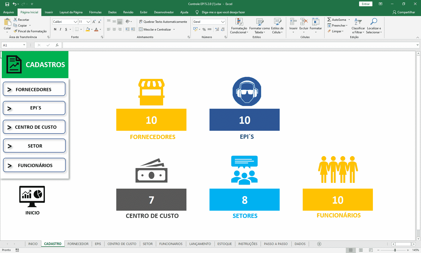
Task: Click the Entrar sign-in button
Action: tap(366, 4)
